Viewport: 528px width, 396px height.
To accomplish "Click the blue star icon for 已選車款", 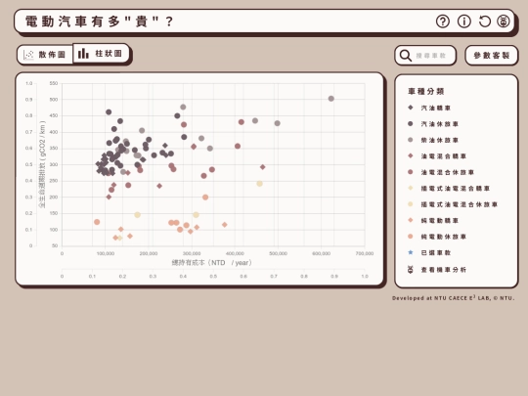I will [x=410, y=252].
